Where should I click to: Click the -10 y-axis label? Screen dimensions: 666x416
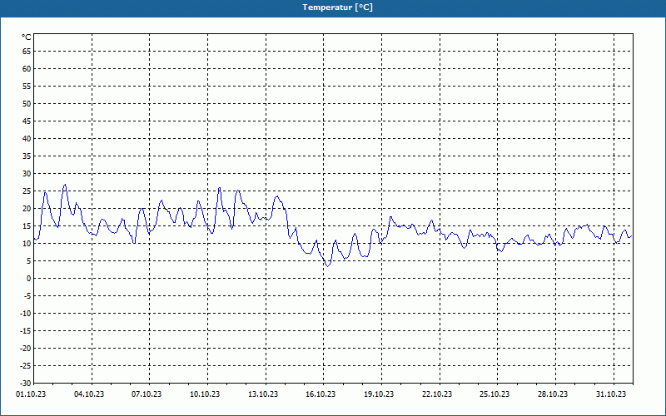(26, 314)
